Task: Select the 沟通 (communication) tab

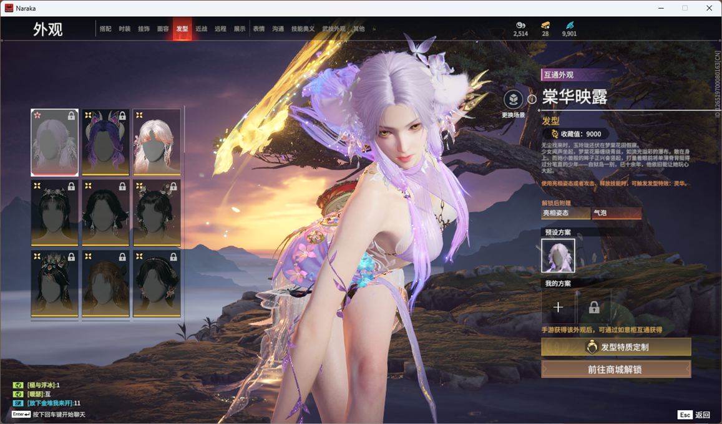Action: tap(278, 29)
